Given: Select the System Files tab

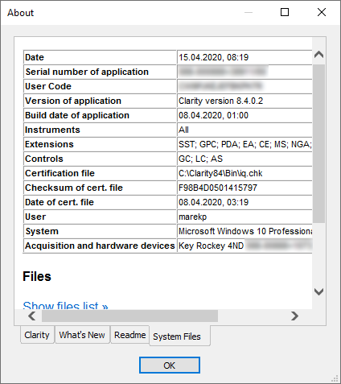Looking at the screenshot, I should coord(179,336).
